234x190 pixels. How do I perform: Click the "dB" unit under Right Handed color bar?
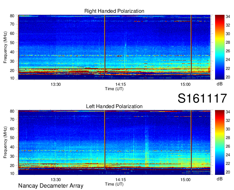[220, 84]
